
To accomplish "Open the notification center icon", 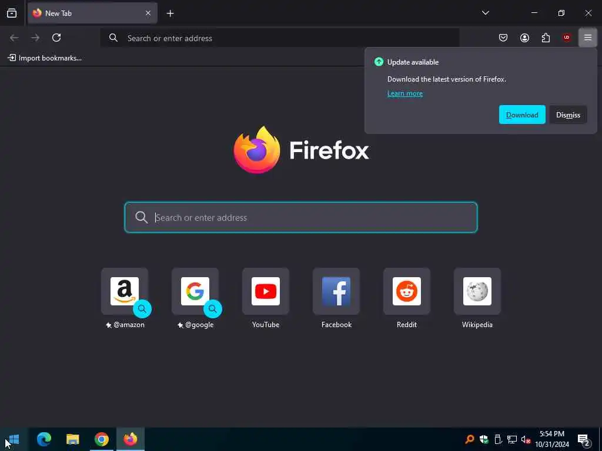I will coord(584,440).
